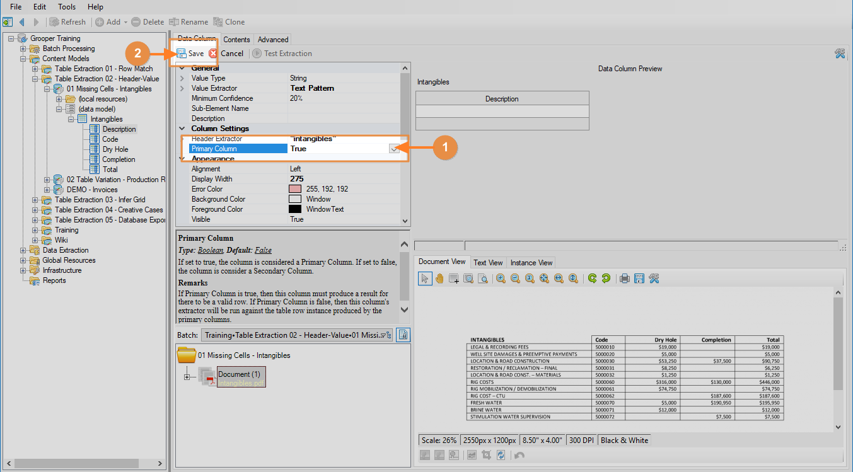Image resolution: width=853 pixels, height=472 pixels.
Task: Click the Error Color pink swatch
Action: click(x=294, y=189)
